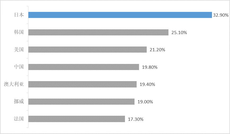Click the 美国 gray bar

click(x=87, y=49)
